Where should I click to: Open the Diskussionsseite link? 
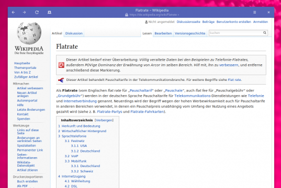tap(188, 22)
